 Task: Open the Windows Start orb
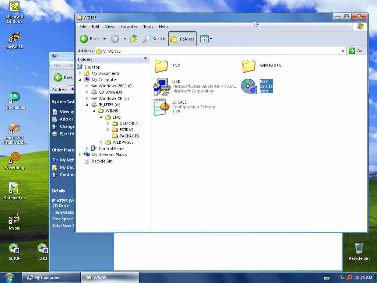pyautogui.click(x=9, y=278)
